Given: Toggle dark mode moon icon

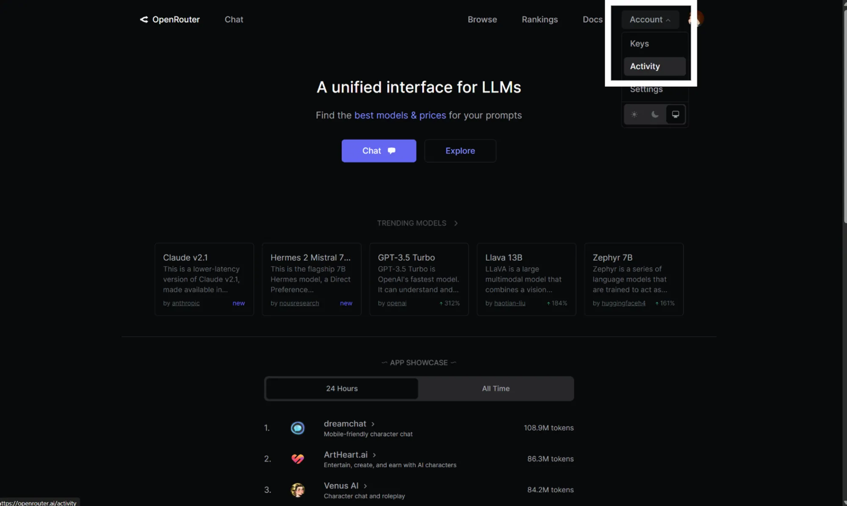Looking at the screenshot, I should [655, 114].
